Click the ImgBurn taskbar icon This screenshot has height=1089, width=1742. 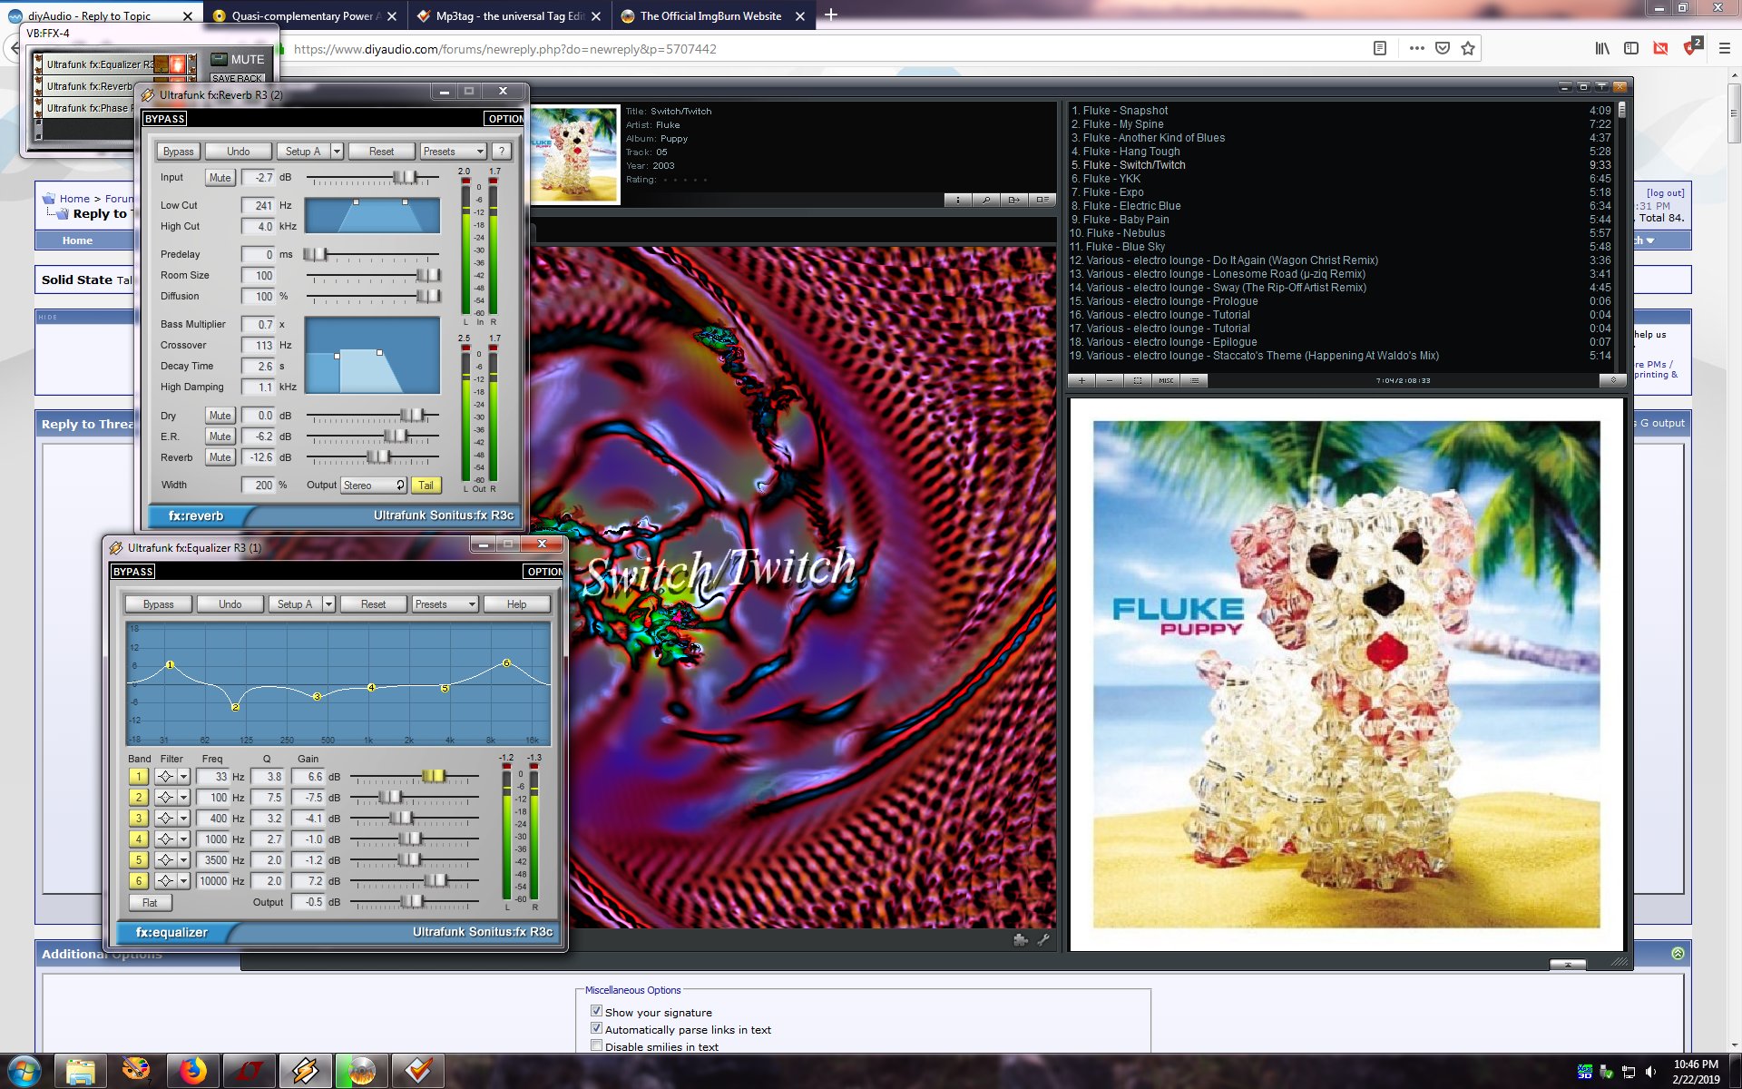pos(361,1071)
